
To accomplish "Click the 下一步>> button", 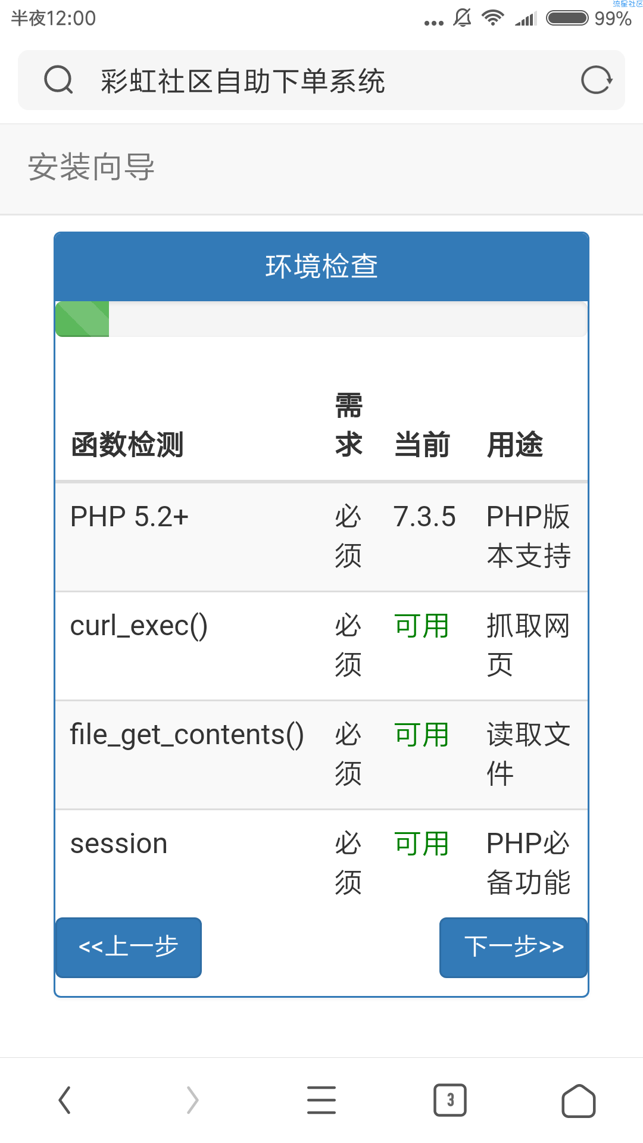I will click(x=513, y=947).
